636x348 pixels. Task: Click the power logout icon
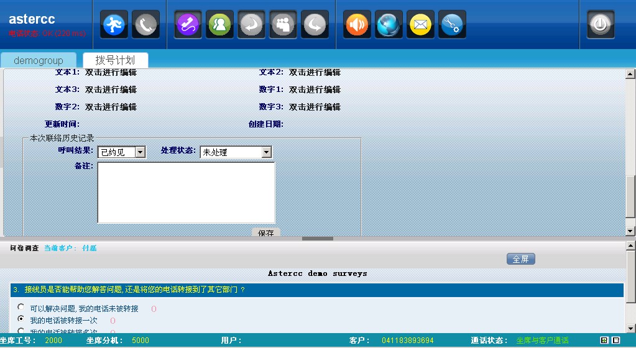pyautogui.click(x=600, y=25)
